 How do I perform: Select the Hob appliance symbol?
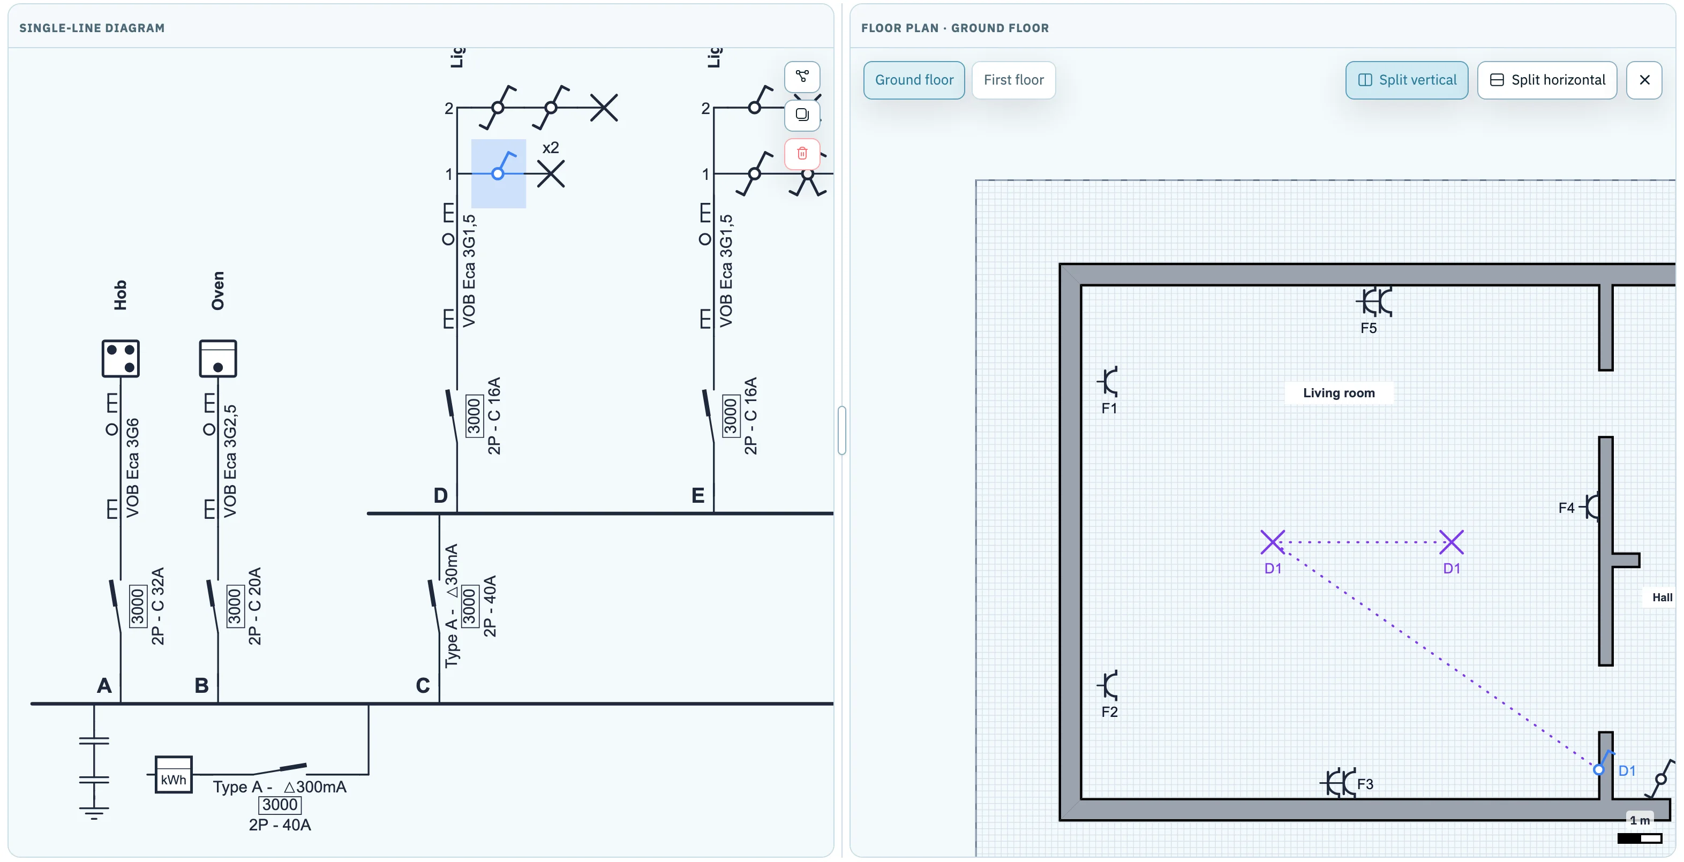point(121,358)
